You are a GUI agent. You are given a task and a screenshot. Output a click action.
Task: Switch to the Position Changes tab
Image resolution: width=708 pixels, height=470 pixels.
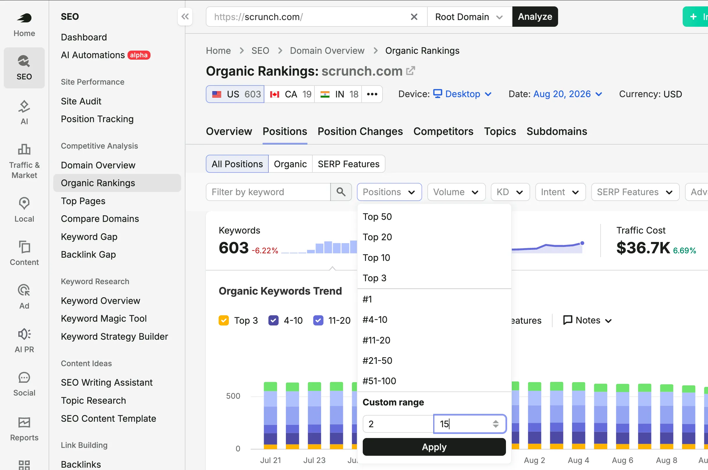(360, 131)
